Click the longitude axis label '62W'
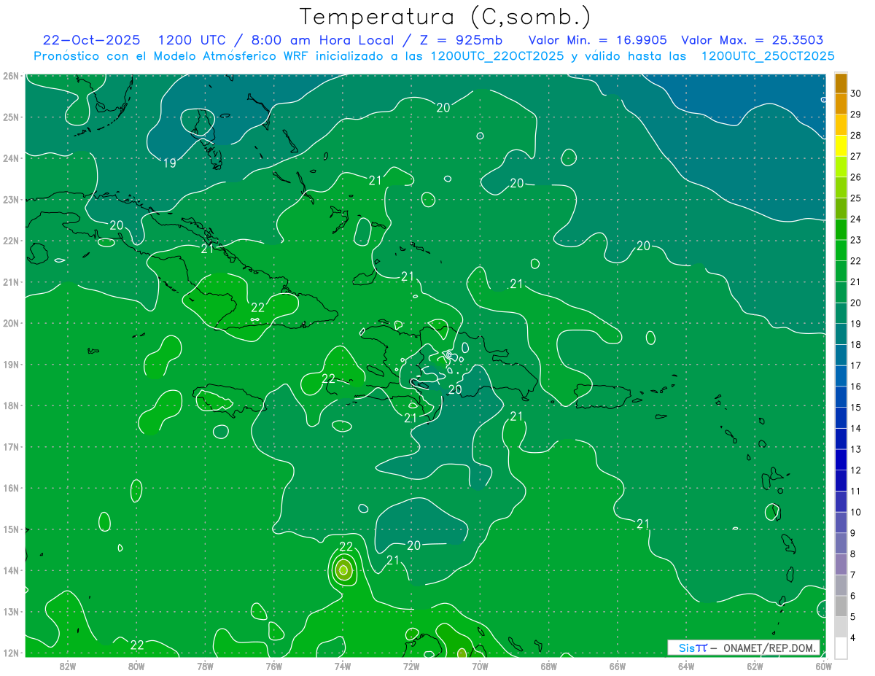The image size is (875, 676). (x=755, y=666)
